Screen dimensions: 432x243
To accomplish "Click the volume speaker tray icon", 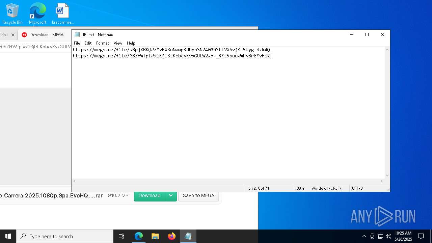I will 388,236.
